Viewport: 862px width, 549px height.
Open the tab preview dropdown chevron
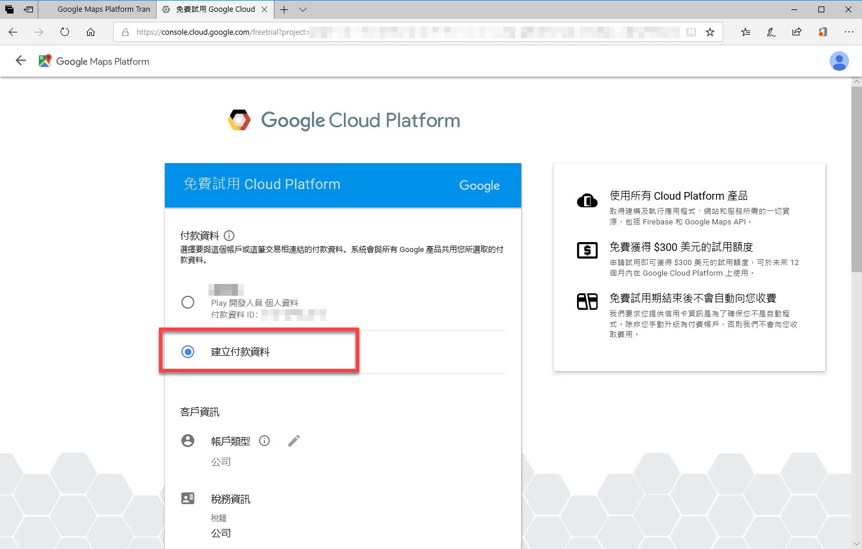coord(303,9)
